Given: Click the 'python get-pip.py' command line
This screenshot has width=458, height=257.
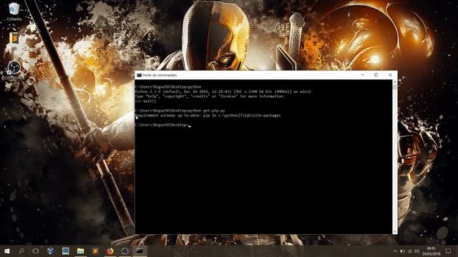Looking at the screenshot, I should [x=180, y=111].
